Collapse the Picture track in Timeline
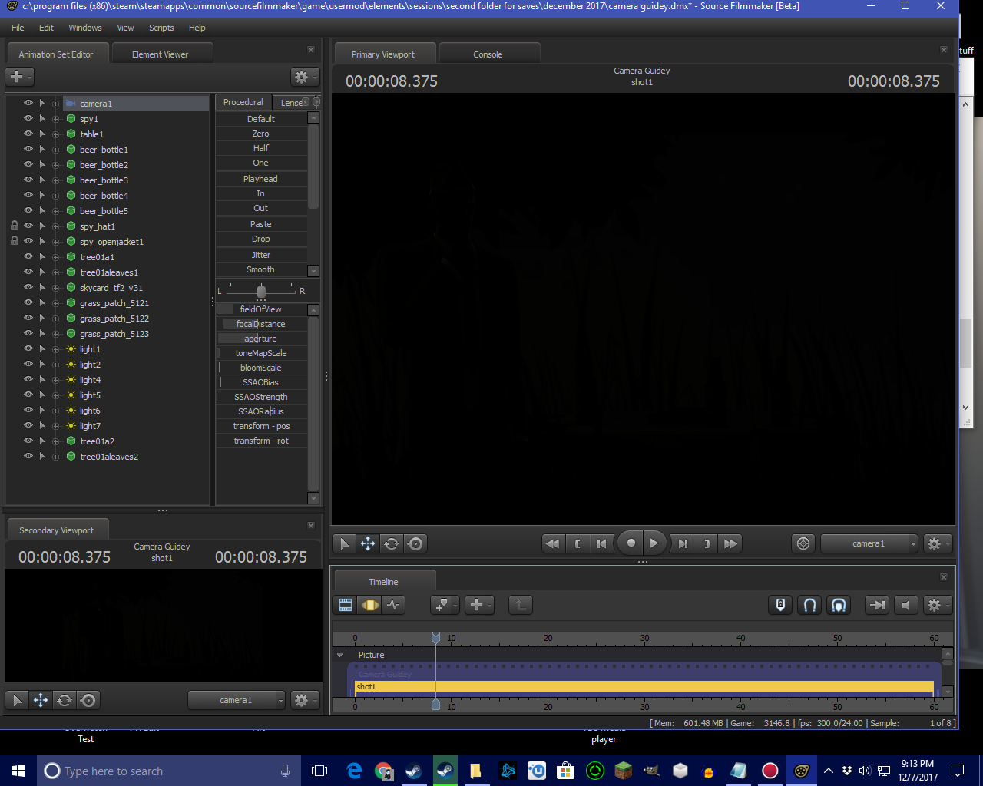The height and width of the screenshot is (786, 983). (x=340, y=655)
